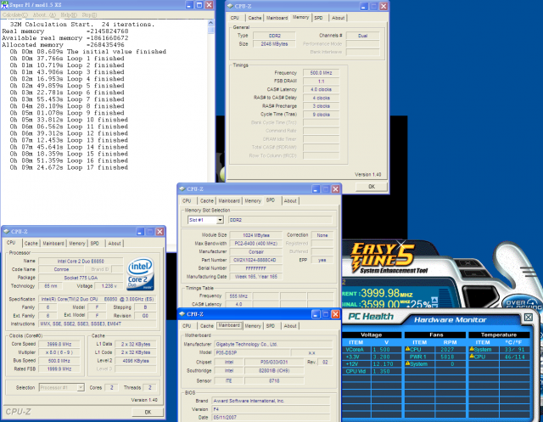
Task: Click Stop menu in Super PI
Action: tap(89, 15)
